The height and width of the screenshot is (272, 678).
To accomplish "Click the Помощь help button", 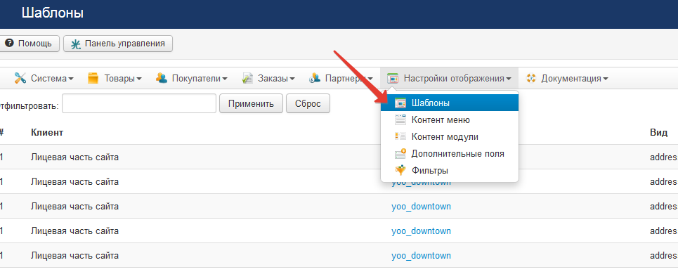I will [29, 44].
